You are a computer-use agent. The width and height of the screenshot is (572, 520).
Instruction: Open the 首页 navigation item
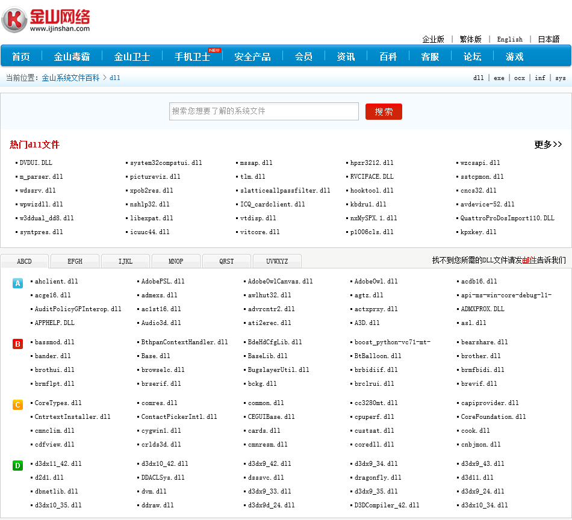click(21, 57)
